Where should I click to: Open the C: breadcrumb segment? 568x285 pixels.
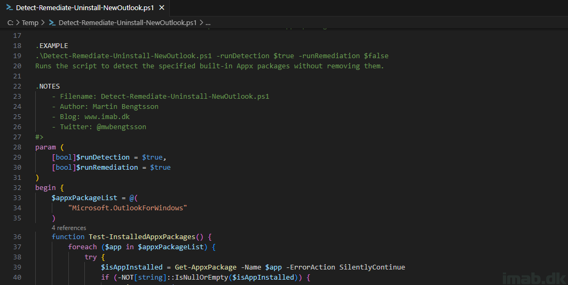10,22
